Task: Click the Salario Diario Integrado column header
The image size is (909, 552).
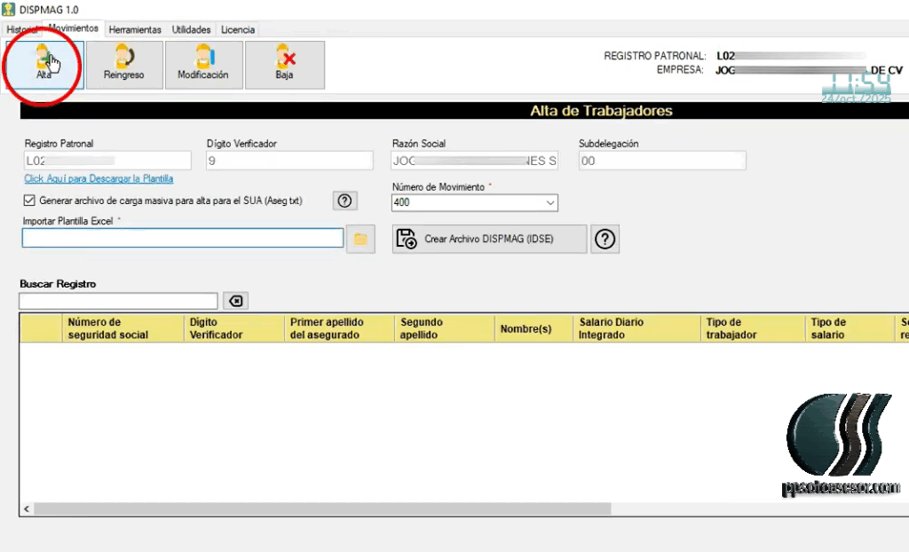Action: point(612,328)
